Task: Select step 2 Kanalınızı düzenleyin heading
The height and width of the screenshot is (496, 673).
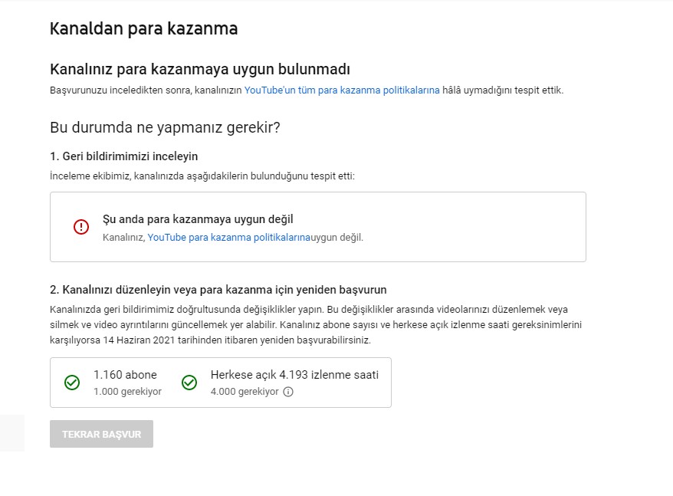Action: (x=218, y=290)
